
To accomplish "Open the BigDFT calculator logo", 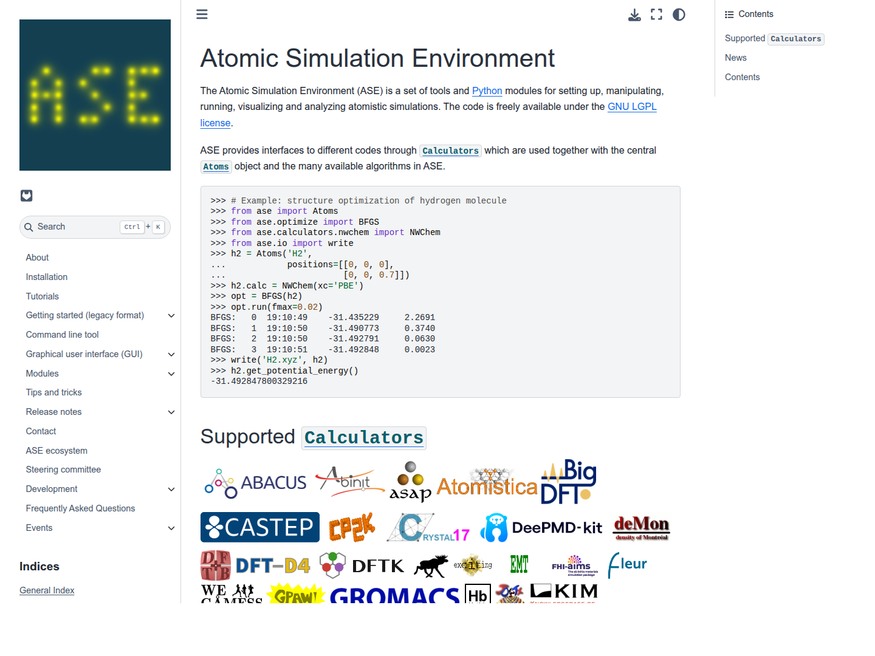I will click(569, 482).
